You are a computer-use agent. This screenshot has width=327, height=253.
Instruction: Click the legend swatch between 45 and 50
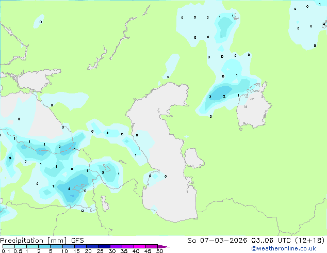(152, 246)
